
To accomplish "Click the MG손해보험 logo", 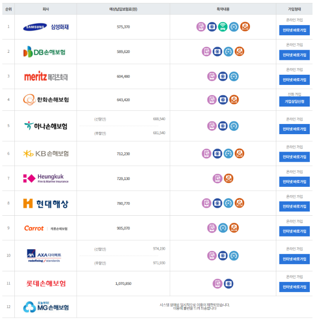I will tap(46, 307).
